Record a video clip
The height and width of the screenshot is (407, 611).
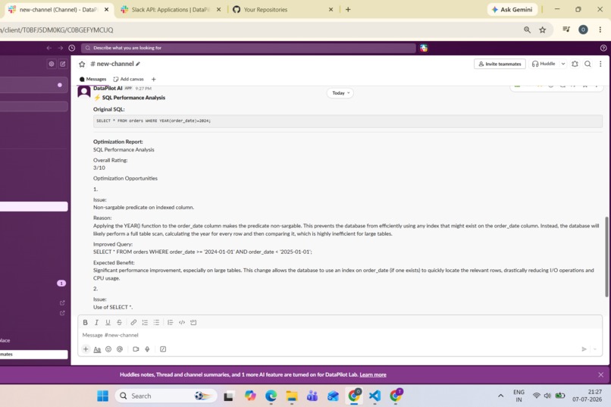coord(136,349)
